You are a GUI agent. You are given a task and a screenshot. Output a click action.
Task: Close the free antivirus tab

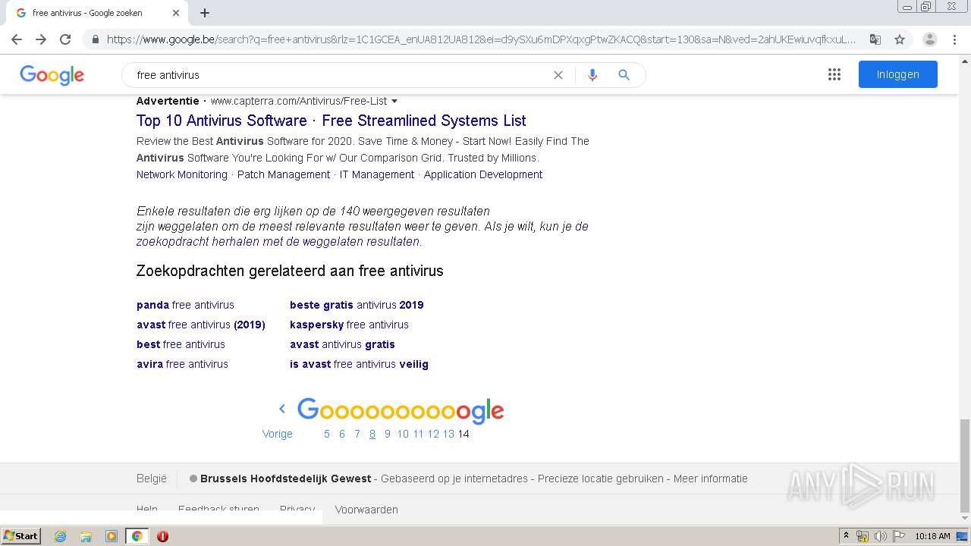(x=176, y=13)
